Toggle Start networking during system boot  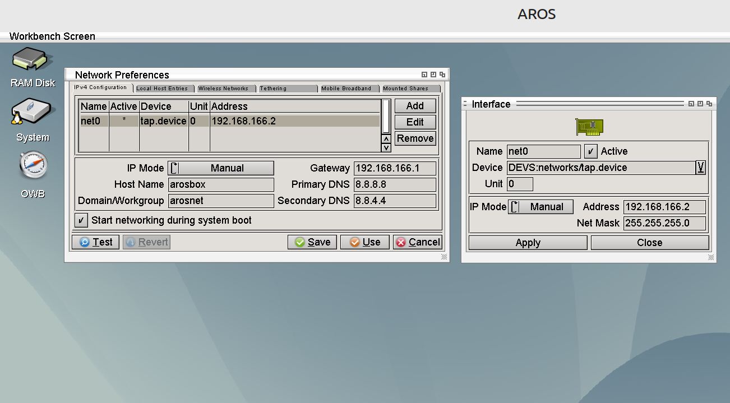[x=81, y=220]
